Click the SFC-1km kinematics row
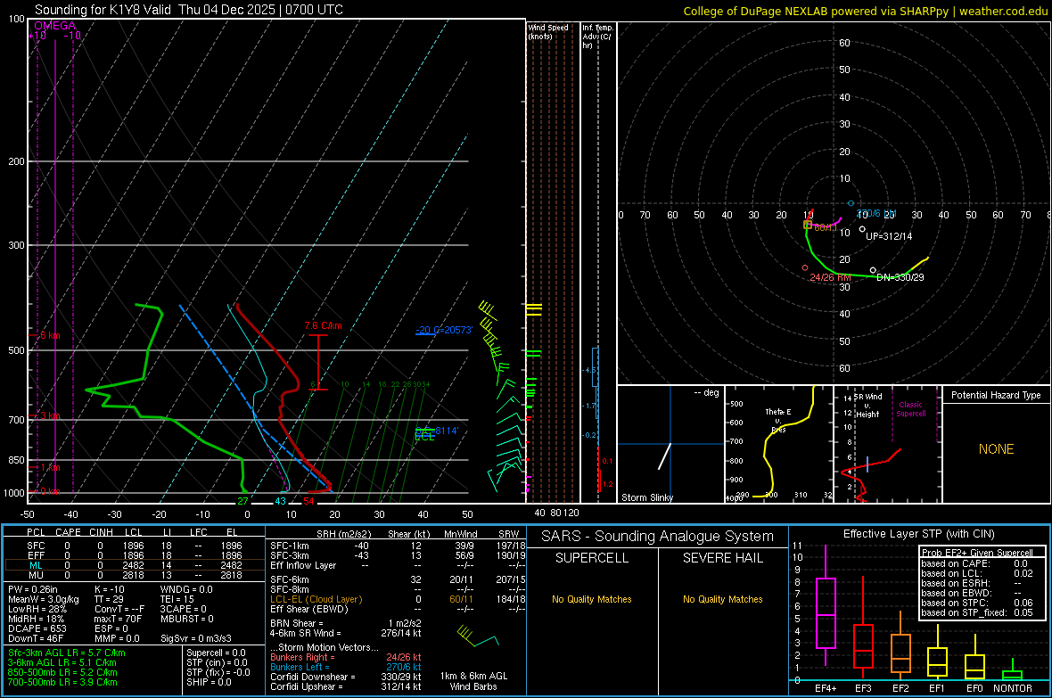The height and width of the screenshot is (698, 1052). (398, 546)
